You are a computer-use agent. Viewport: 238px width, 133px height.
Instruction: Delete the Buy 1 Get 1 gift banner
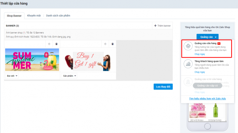pyautogui.click(x=113, y=44)
